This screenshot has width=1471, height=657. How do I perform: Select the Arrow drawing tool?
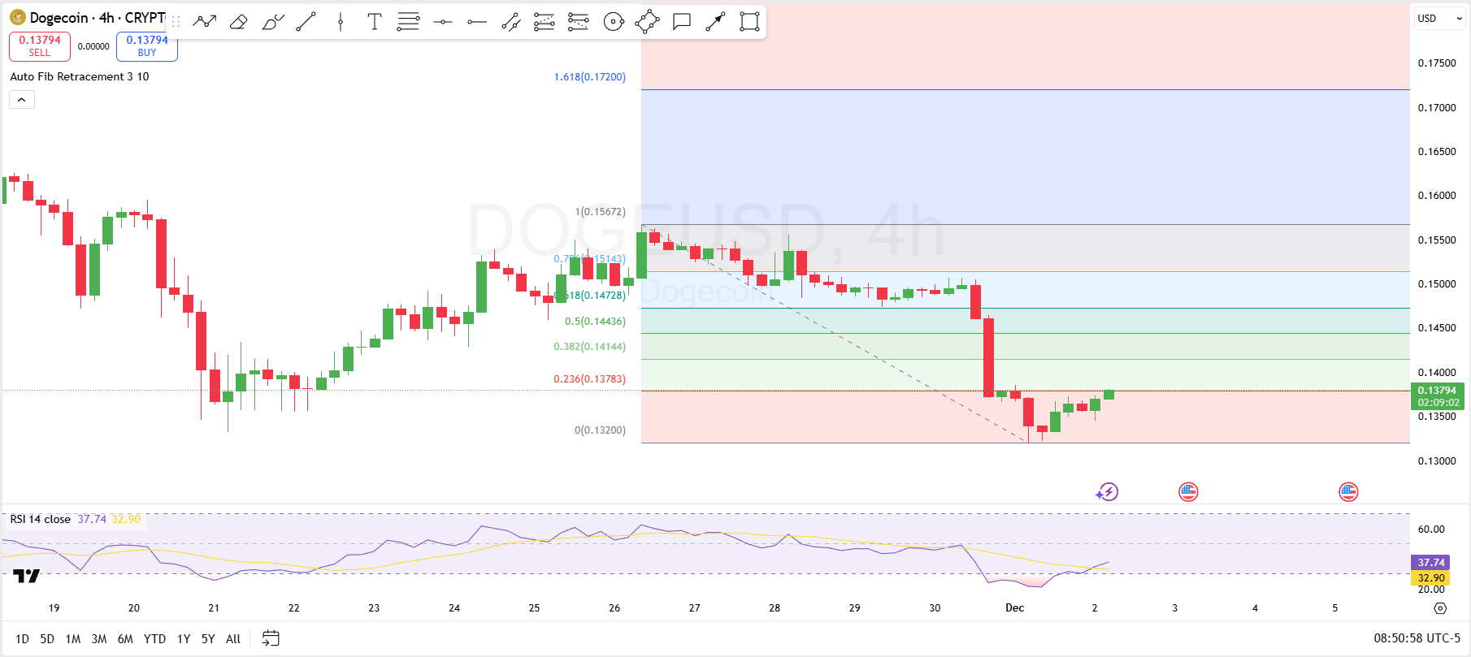[715, 22]
